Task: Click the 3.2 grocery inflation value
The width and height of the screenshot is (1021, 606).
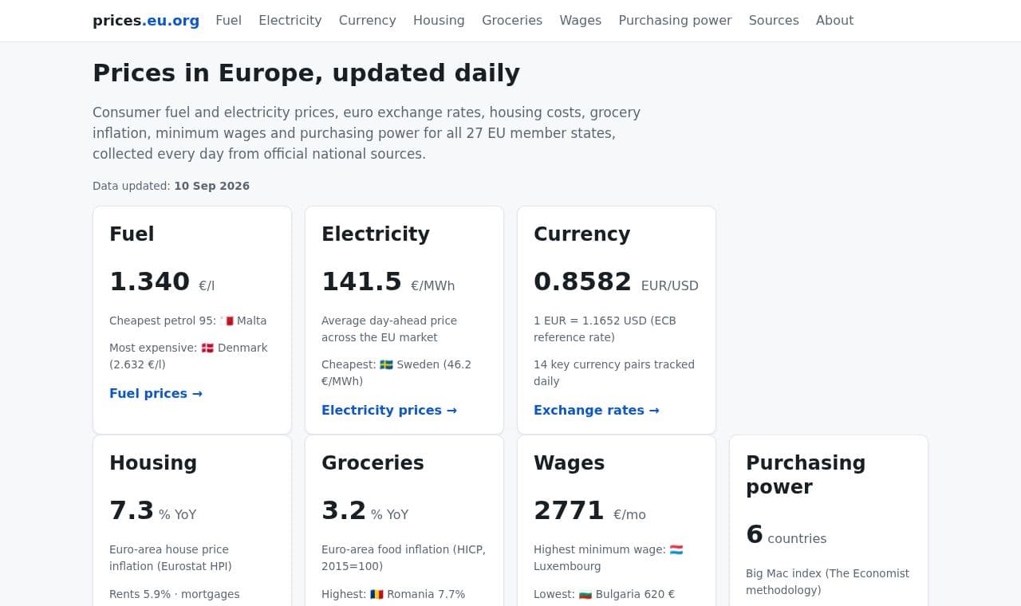Action: [x=344, y=510]
